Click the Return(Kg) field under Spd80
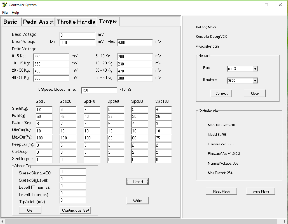This screenshot has height=224, width=288. 140,124
